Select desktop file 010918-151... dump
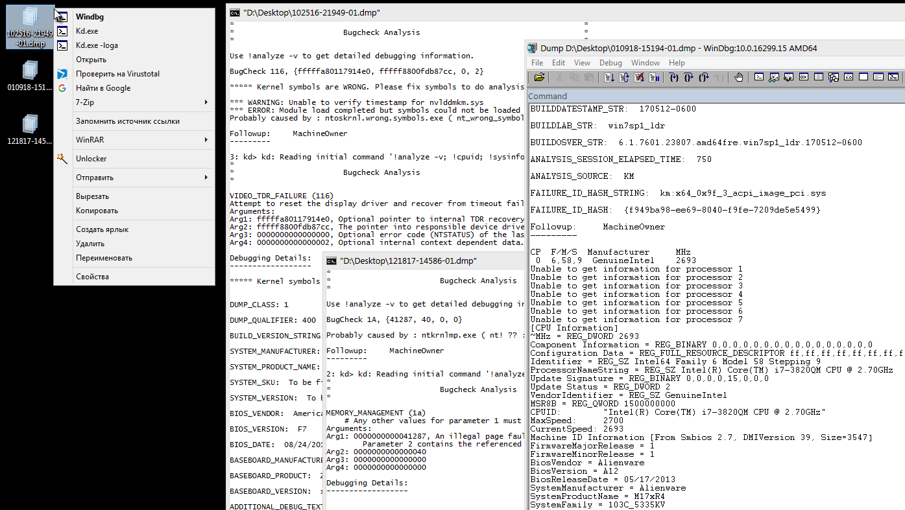Screen dimensions: 905x510 point(30,76)
